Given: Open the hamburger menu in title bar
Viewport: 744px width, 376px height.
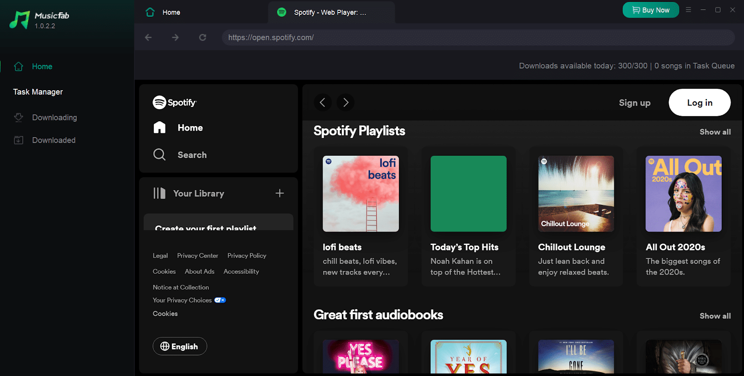Looking at the screenshot, I should point(688,10).
